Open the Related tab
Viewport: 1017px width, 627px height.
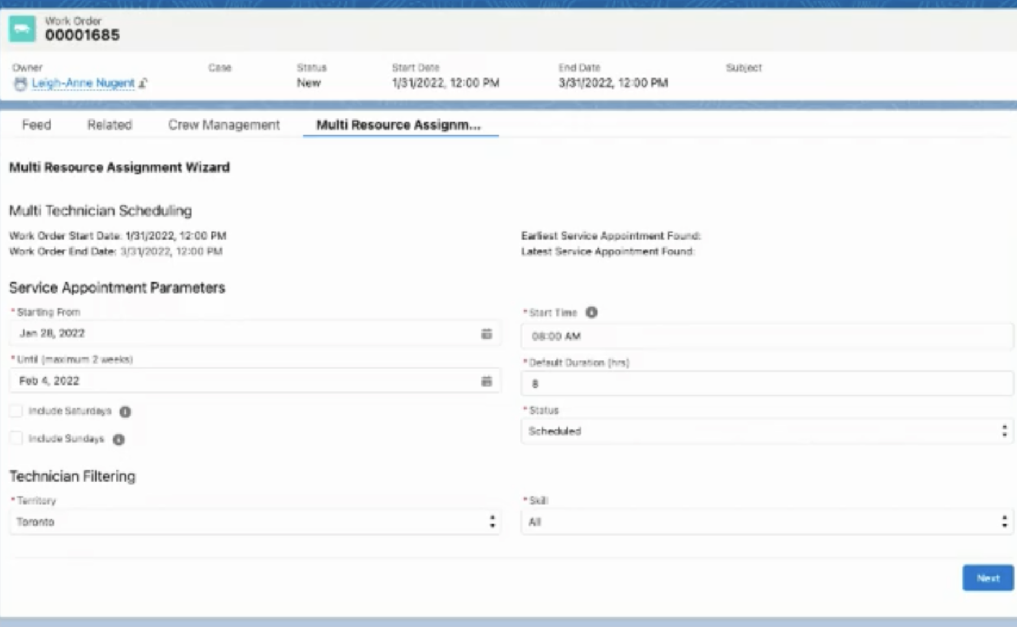(x=109, y=125)
